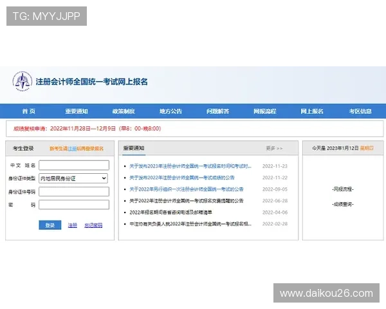This screenshot has height=309, width=386.
Task: Expand the 身份证件类型 dropdown
Action: (73, 178)
